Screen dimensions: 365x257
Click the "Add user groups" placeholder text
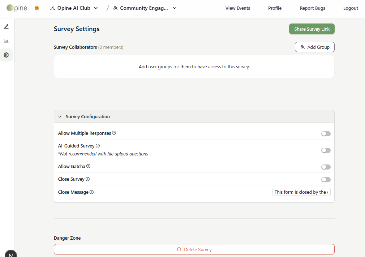pyautogui.click(x=194, y=67)
